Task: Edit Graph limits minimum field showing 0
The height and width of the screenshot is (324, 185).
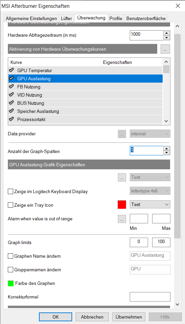Action: click(139, 242)
